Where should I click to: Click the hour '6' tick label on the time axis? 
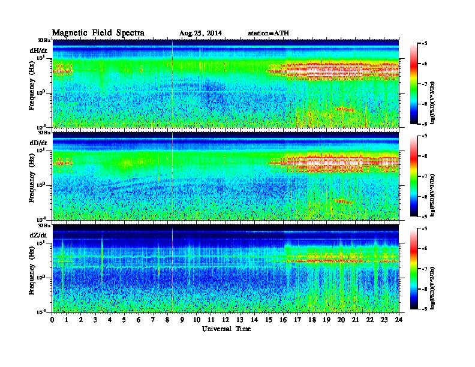pos(139,320)
